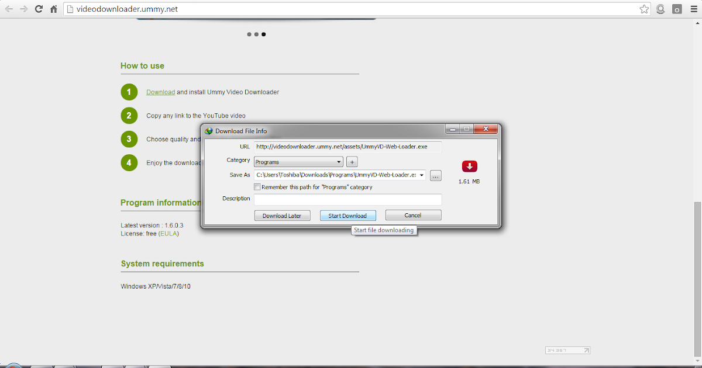Click the Download link in step 1
Viewport: 702px width, 368px height.
point(161,92)
